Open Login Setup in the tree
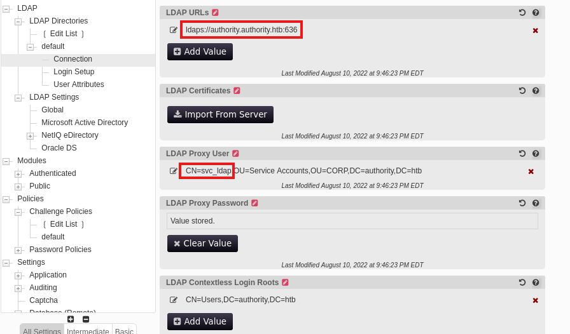This screenshot has height=334, width=570. (x=74, y=72)
